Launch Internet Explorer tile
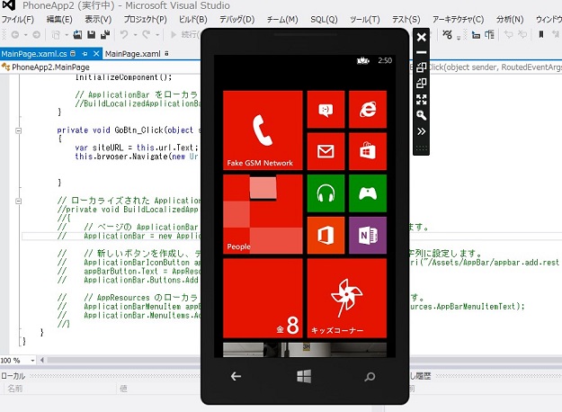This screenshot has width=562, height=412. click(x=368, y=110)
